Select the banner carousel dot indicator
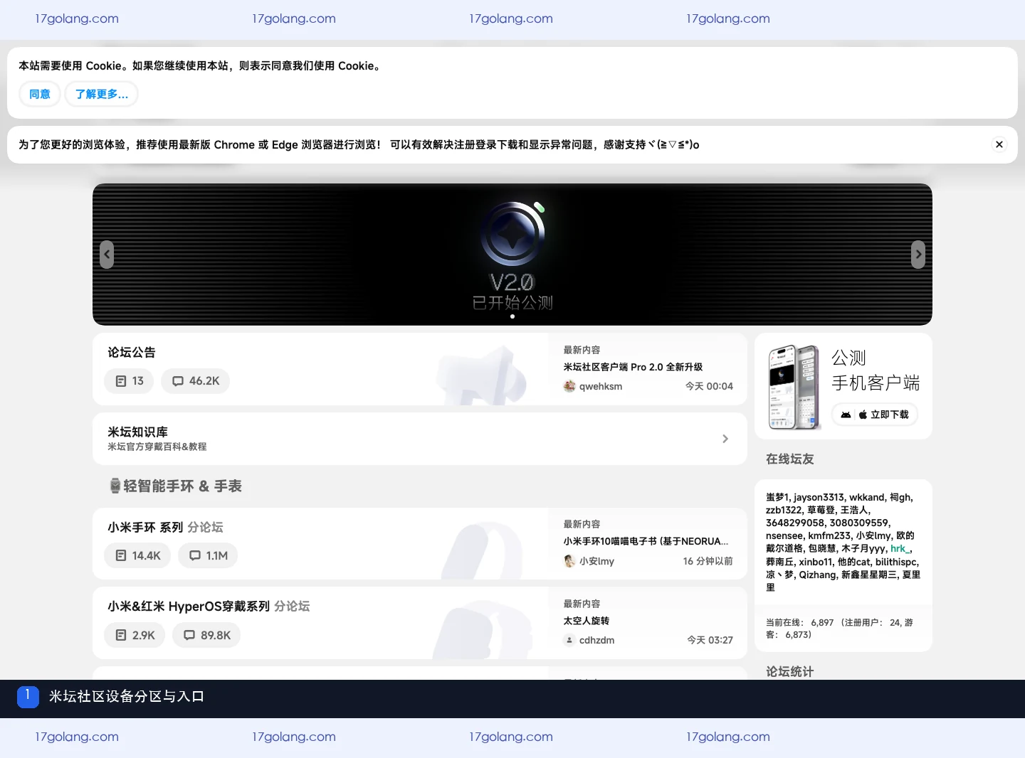 [512, 316]
